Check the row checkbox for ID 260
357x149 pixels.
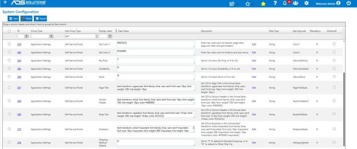pyautogui.click(x=9, y=52)
